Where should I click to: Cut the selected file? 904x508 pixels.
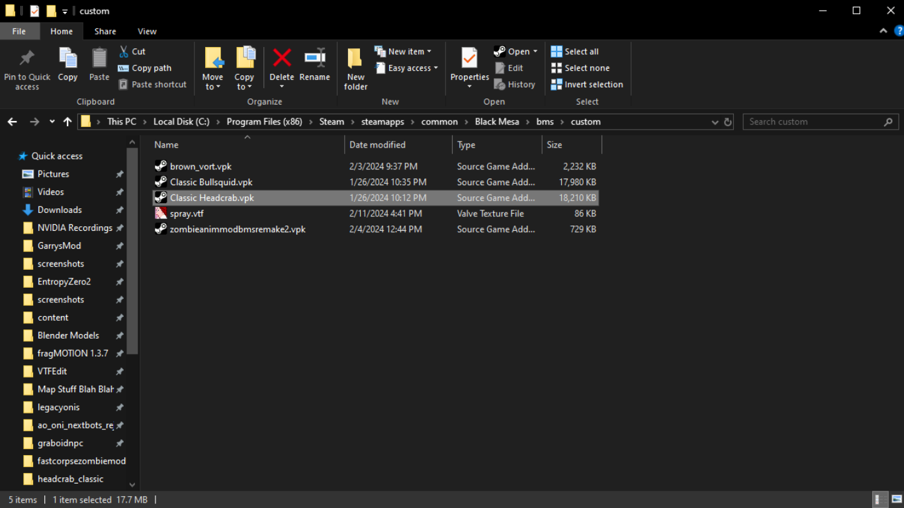[132, 52]
